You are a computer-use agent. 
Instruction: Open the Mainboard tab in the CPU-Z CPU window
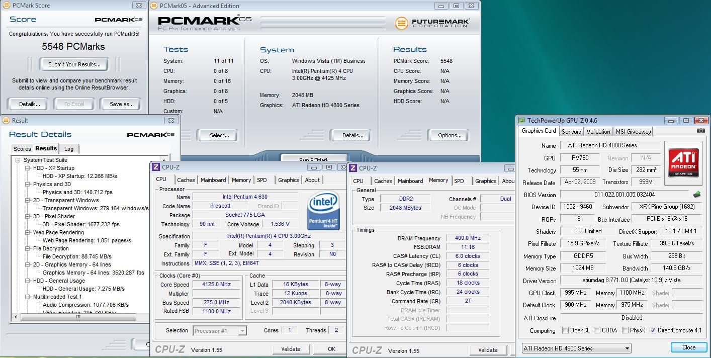coord(213,180)
